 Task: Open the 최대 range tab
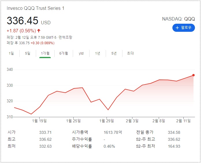pos(131,53)
